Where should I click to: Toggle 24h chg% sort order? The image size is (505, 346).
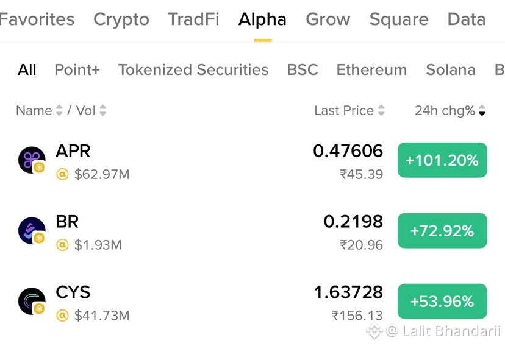pos(449,110)
